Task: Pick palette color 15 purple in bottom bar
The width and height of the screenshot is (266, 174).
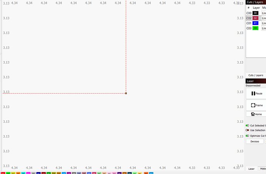Action: (x=69, y=173)
